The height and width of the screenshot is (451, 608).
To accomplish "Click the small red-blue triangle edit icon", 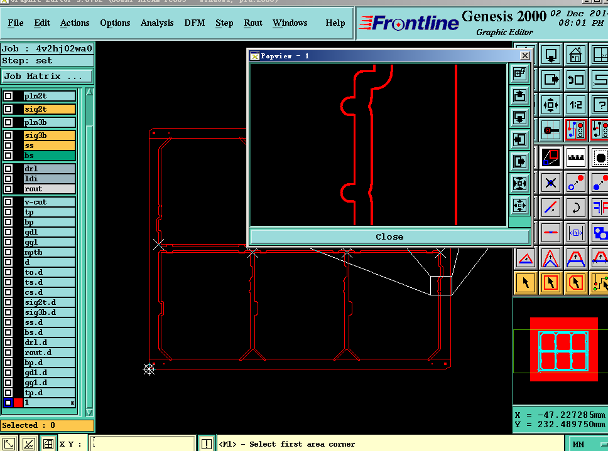I will pos(526,258).
